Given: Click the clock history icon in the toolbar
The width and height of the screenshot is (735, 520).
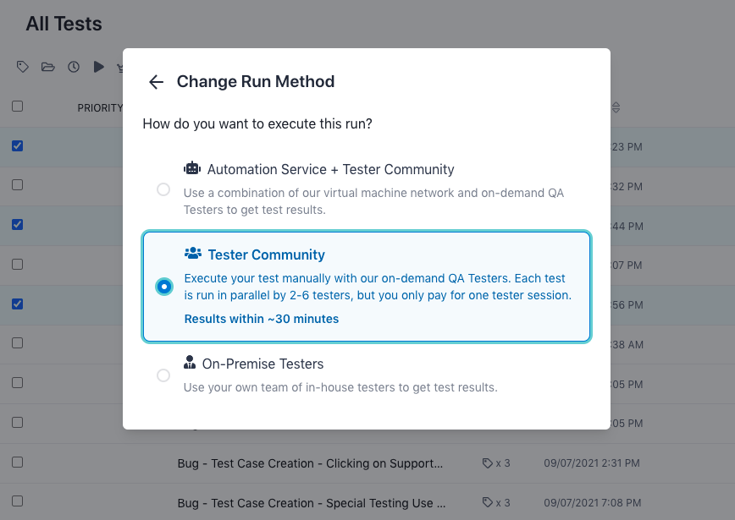Looking at the screenshot, I should (74, 66).
